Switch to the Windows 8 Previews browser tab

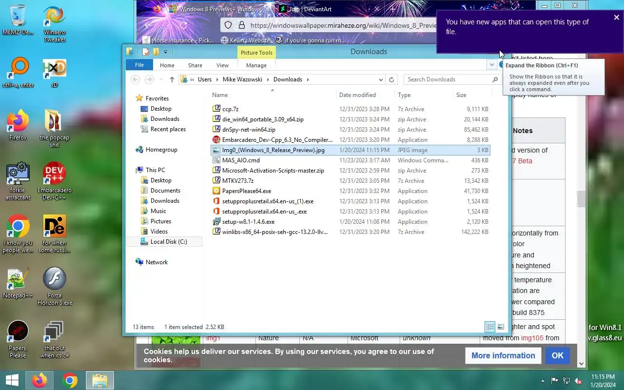[219, 9]
